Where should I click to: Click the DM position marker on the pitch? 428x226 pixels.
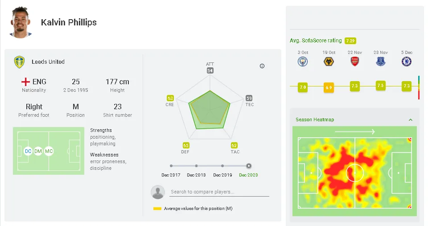[x=38, y=152]
